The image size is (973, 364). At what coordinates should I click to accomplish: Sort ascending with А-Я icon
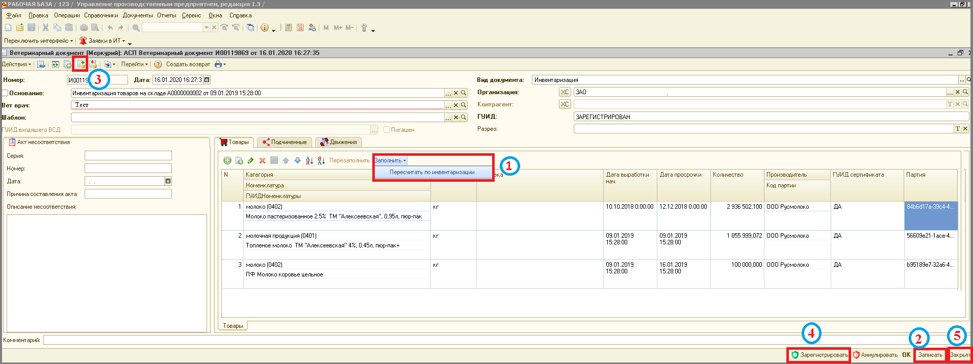pos(310,160)
